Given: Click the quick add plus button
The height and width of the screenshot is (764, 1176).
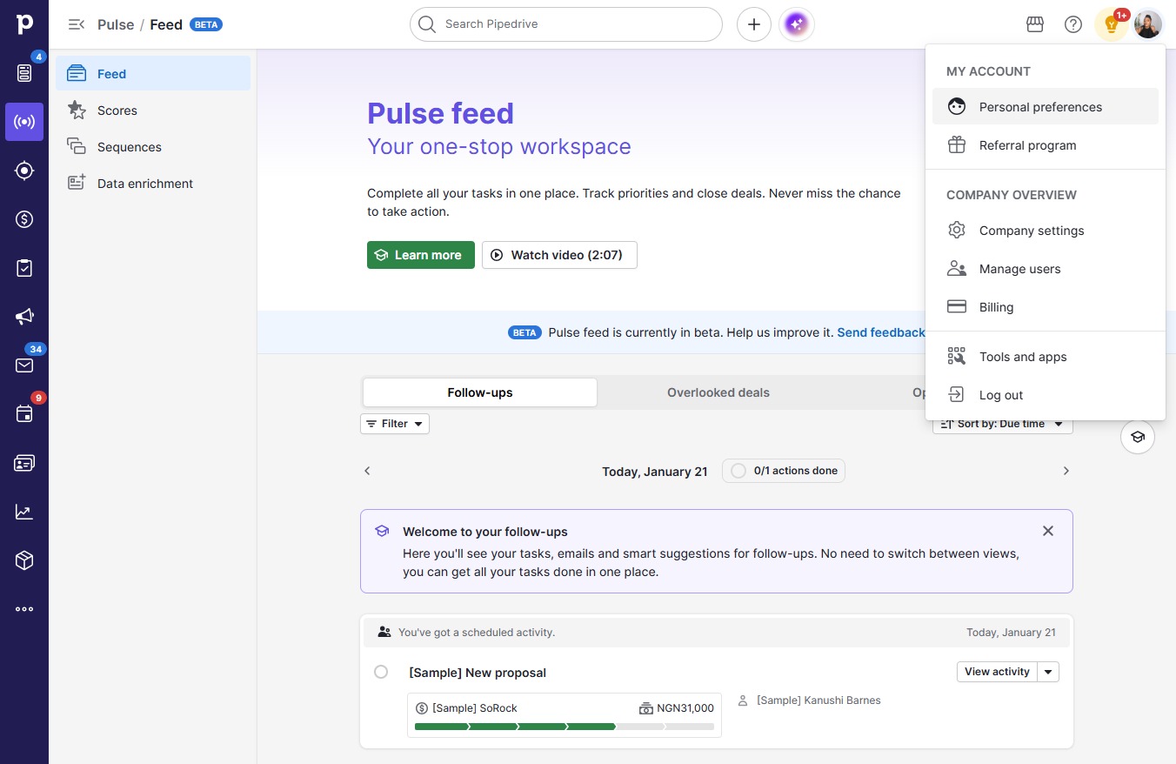Looking at the screenshot, I should click(754, 24).
